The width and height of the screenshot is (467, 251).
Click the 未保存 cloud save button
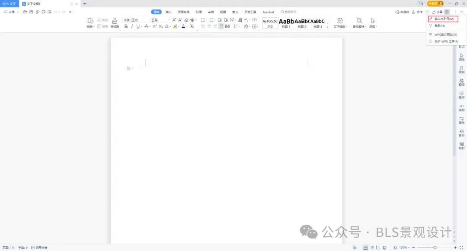402,12
